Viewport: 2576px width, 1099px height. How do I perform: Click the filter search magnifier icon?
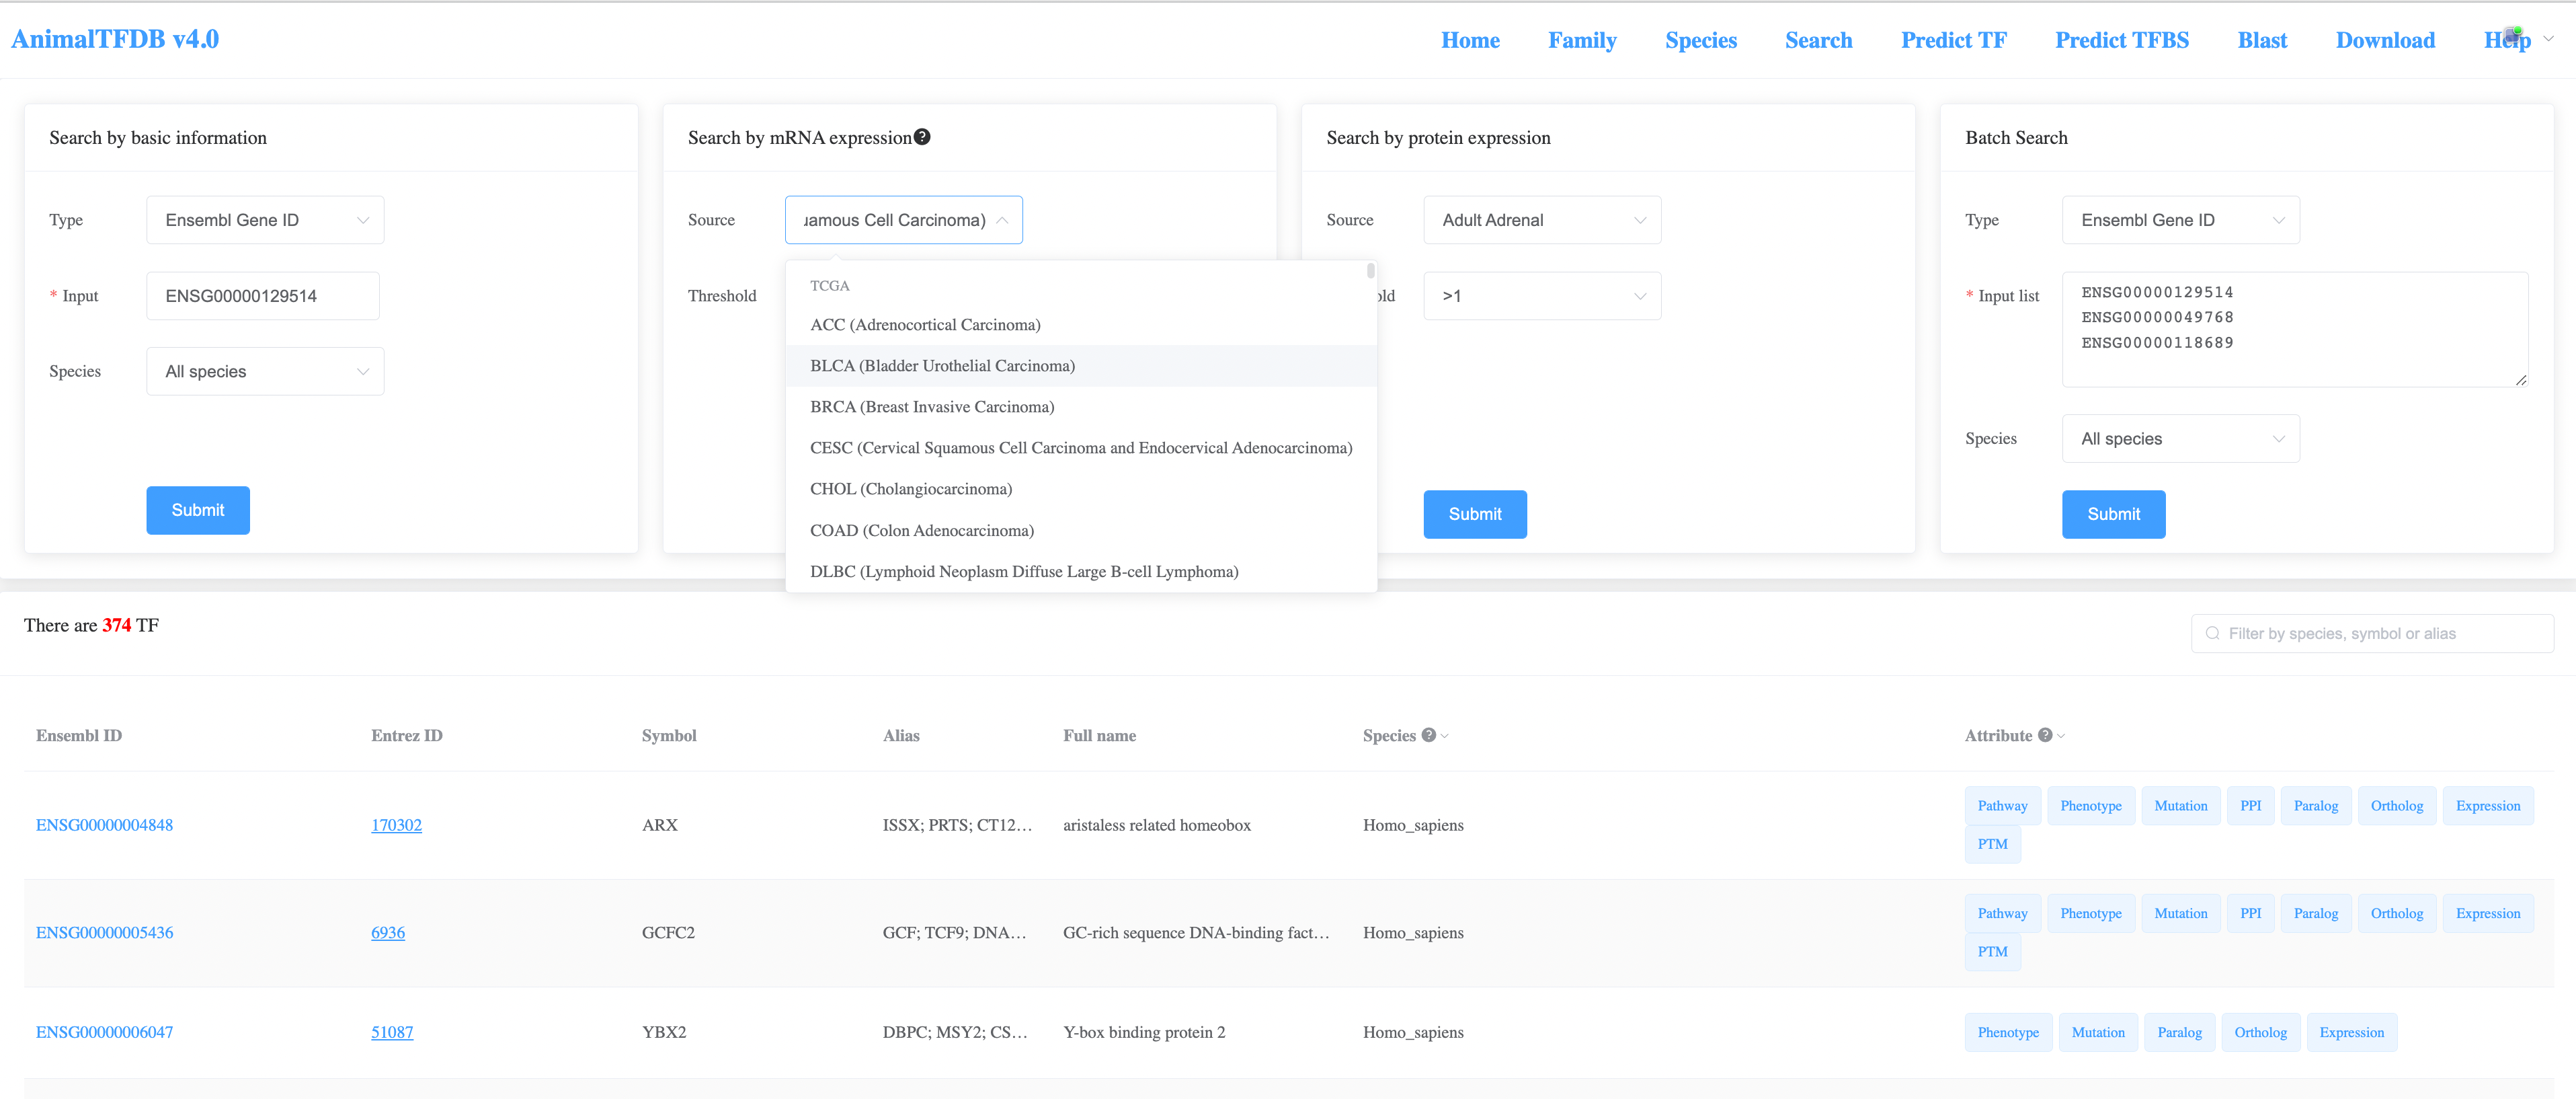(2212, 634)
